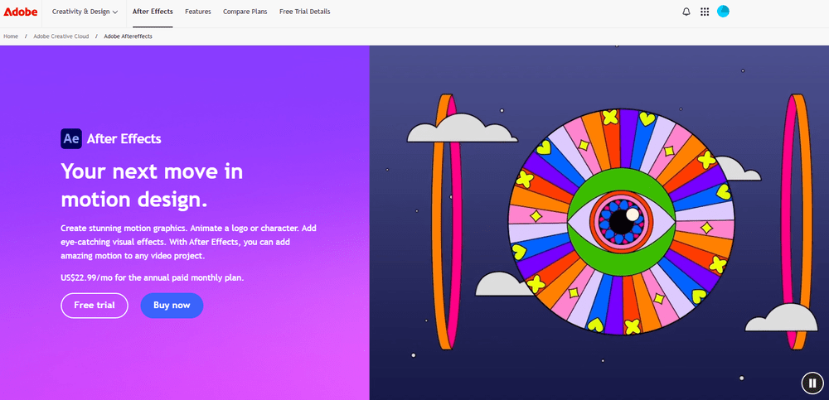Click the 'After Effects' product title

click(x=124, y=139)
